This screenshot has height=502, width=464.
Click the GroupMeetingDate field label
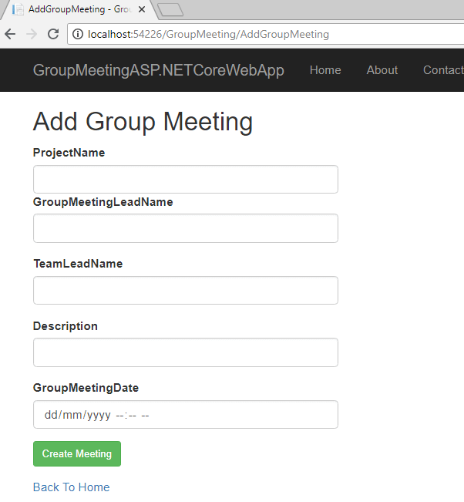[x=86, y=388]
